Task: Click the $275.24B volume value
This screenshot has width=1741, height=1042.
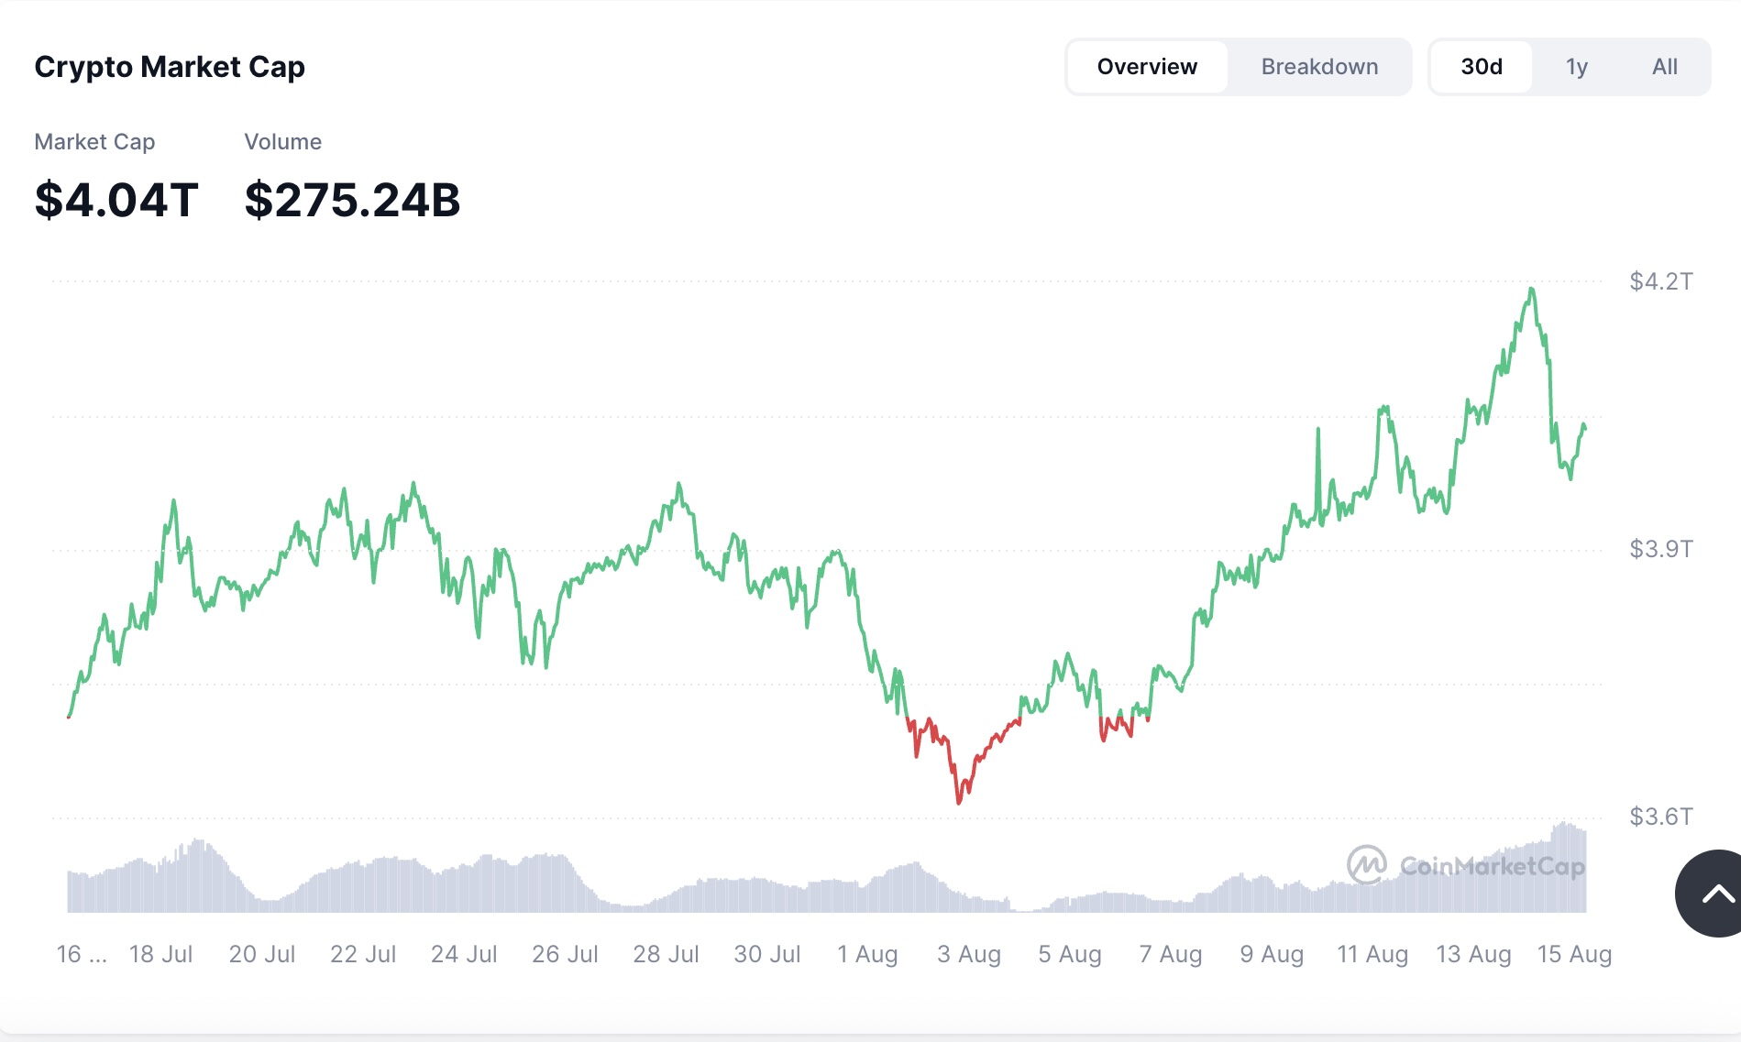Action: pyautogui.click(x=352, y=200)
